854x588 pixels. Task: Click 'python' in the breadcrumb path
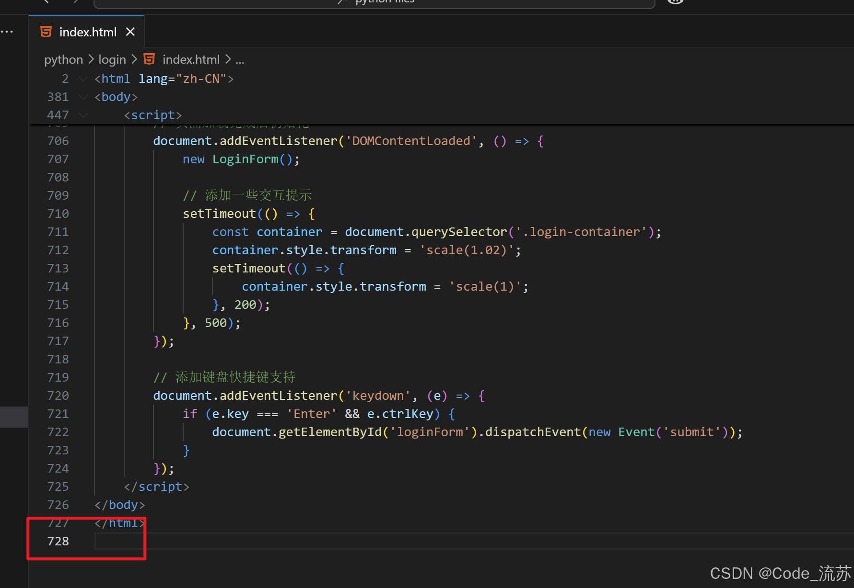(63, 59)
